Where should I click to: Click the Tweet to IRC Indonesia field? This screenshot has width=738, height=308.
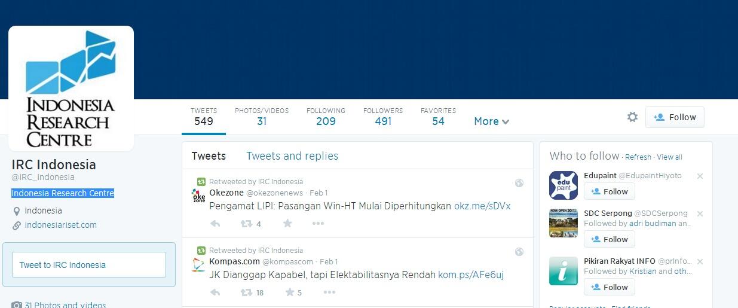(89, 264)
